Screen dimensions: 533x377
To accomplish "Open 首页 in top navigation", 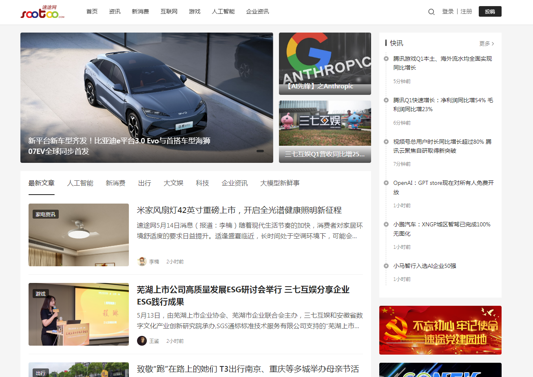I will tap(92, 11).
